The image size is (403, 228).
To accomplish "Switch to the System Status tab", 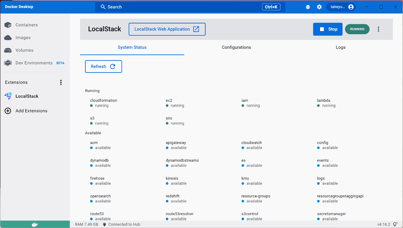I will [x=132, y=47].
